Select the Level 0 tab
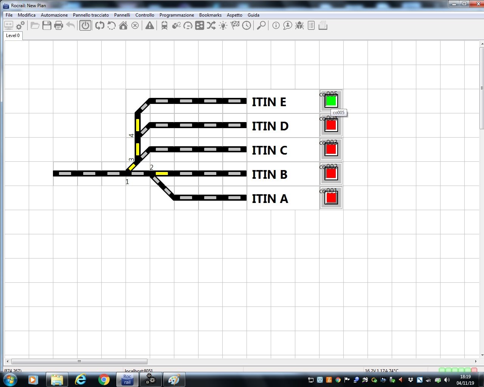484x387 pixels. pos(13,36)
